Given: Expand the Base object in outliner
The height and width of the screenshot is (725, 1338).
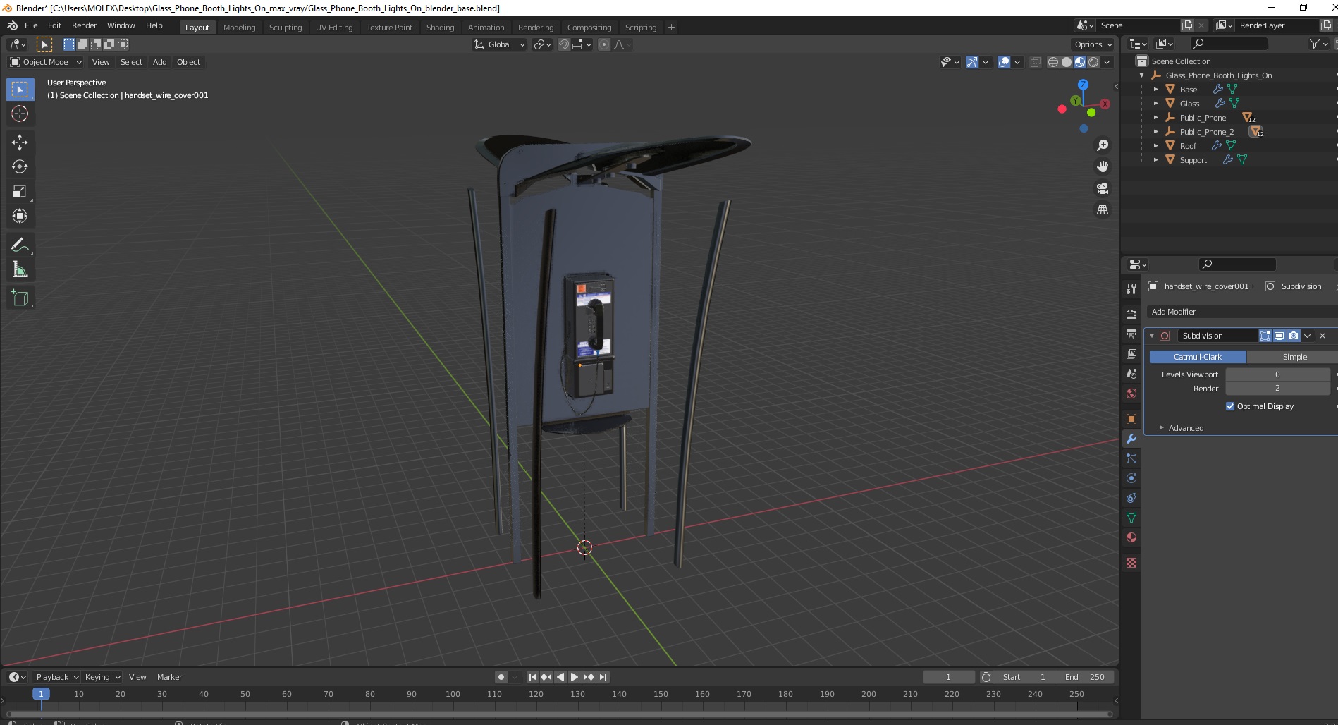Looking at the screenshot, I should tap(1156, 90).
